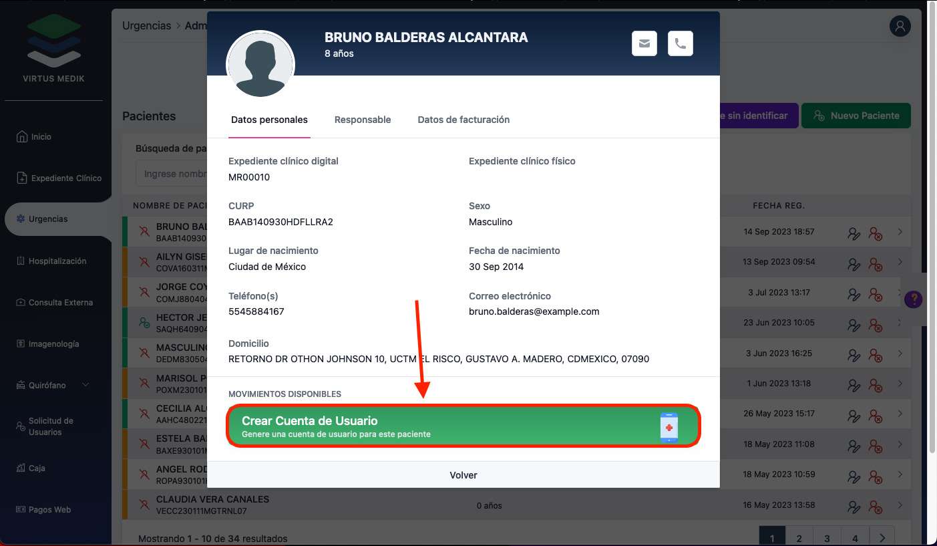This screenshot has height=546, width=937.
Task: Click the patient avatar thumbnail
Action: (260, 64)
